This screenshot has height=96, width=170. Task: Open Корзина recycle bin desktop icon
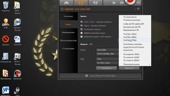[6, 6]
